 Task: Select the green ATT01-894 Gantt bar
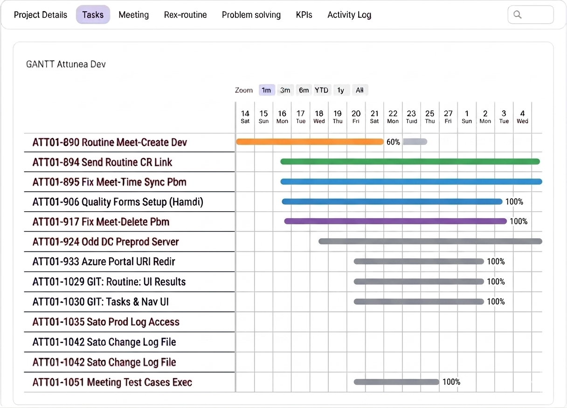[410, 162]
